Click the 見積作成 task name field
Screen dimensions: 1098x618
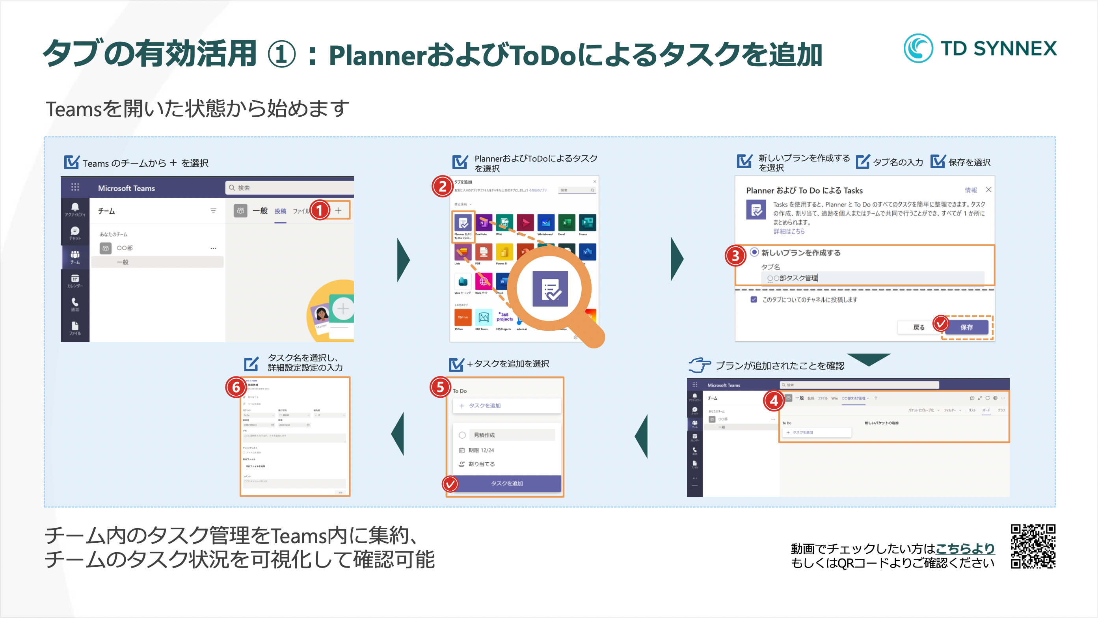click(512, 435)
